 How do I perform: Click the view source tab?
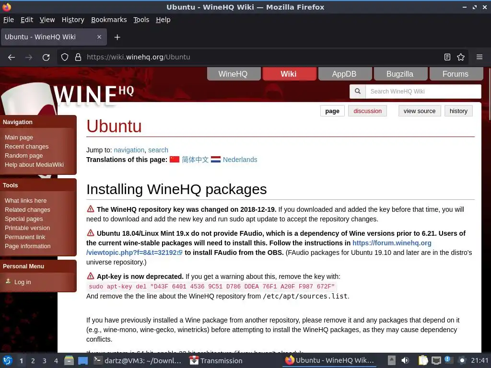click(420, 111)
